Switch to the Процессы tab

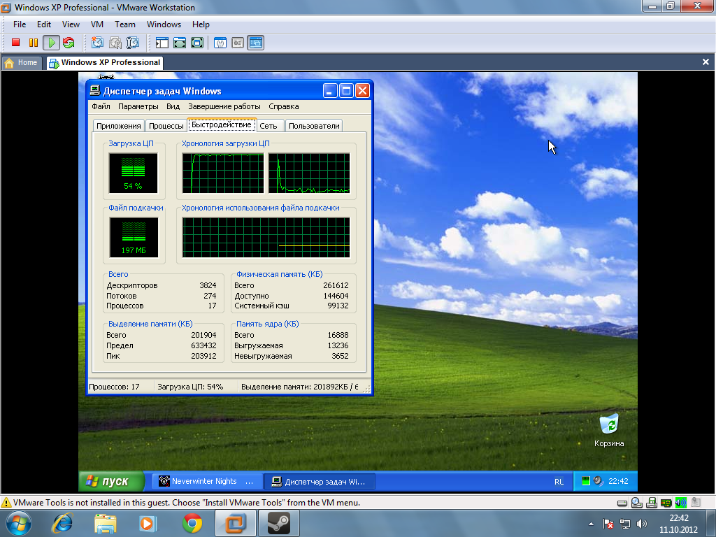click(166, 126)
